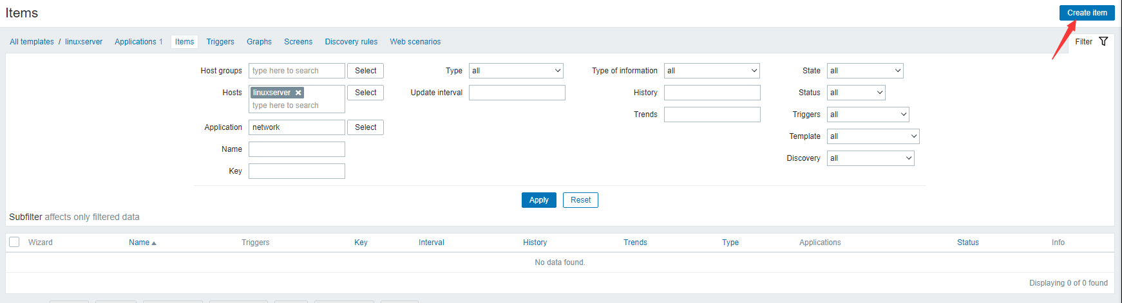Image resolution: width=1122 pixels, height=303 pixels.
Task: Remove linuxserver tag from Hosts field
Action: pos(298,93)
